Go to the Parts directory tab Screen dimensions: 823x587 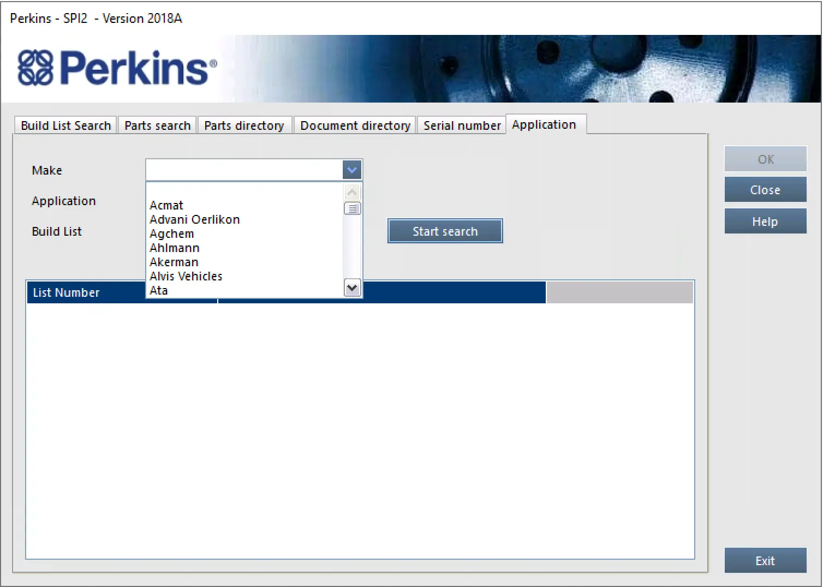pos(244,125)
